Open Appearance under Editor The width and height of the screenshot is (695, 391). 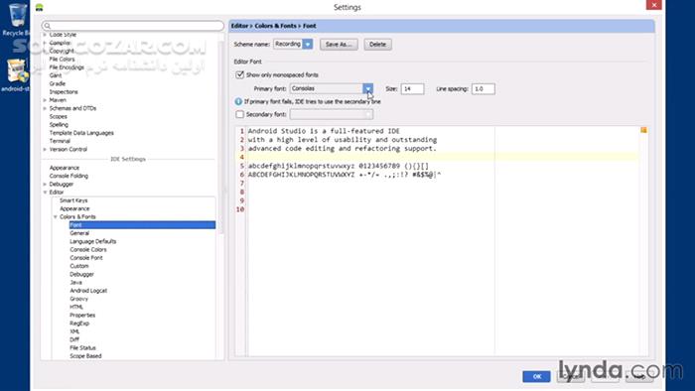pos(74,208)
